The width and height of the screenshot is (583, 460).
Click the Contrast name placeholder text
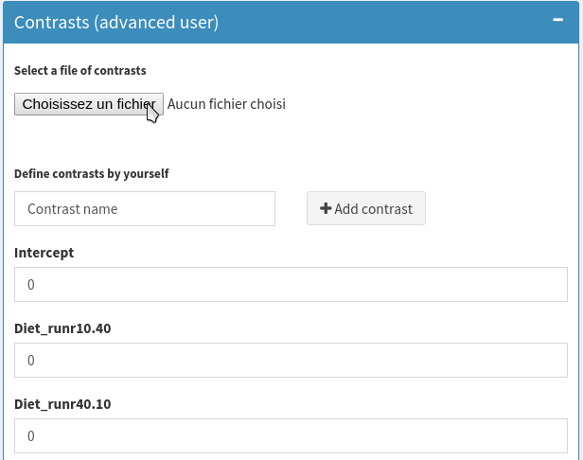pyautogui.click(x=73, y=209)
